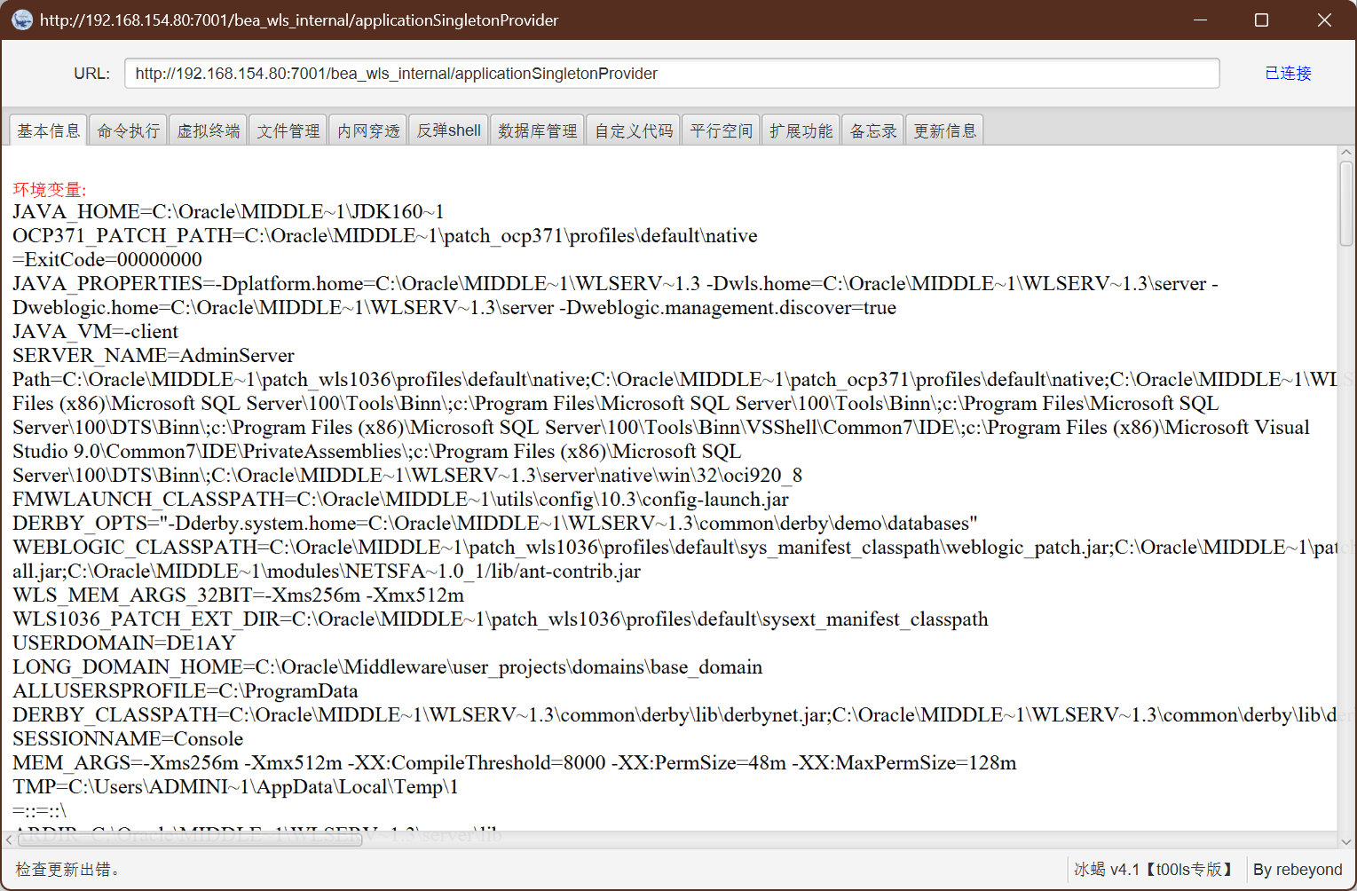Select the 内网穿透 tab
The image size is (1357, 891).
click(368, 130)
